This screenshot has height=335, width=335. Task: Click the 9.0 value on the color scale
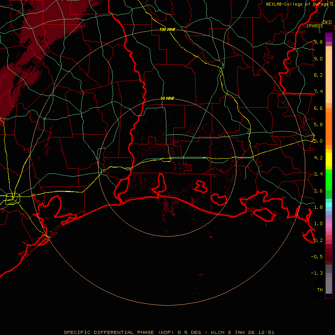(318, 58)
